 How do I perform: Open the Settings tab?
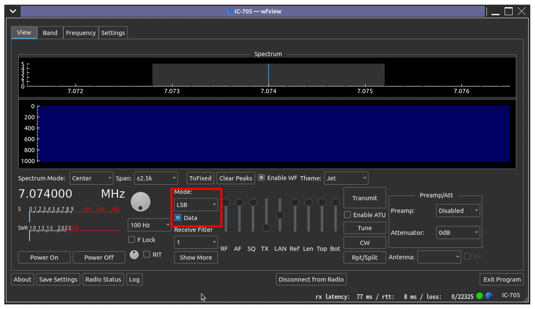(113, 32)
